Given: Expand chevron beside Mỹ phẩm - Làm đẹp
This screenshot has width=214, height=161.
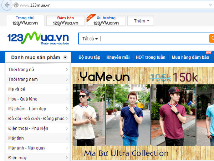Looking at the screenshot, I should [67, 109].
